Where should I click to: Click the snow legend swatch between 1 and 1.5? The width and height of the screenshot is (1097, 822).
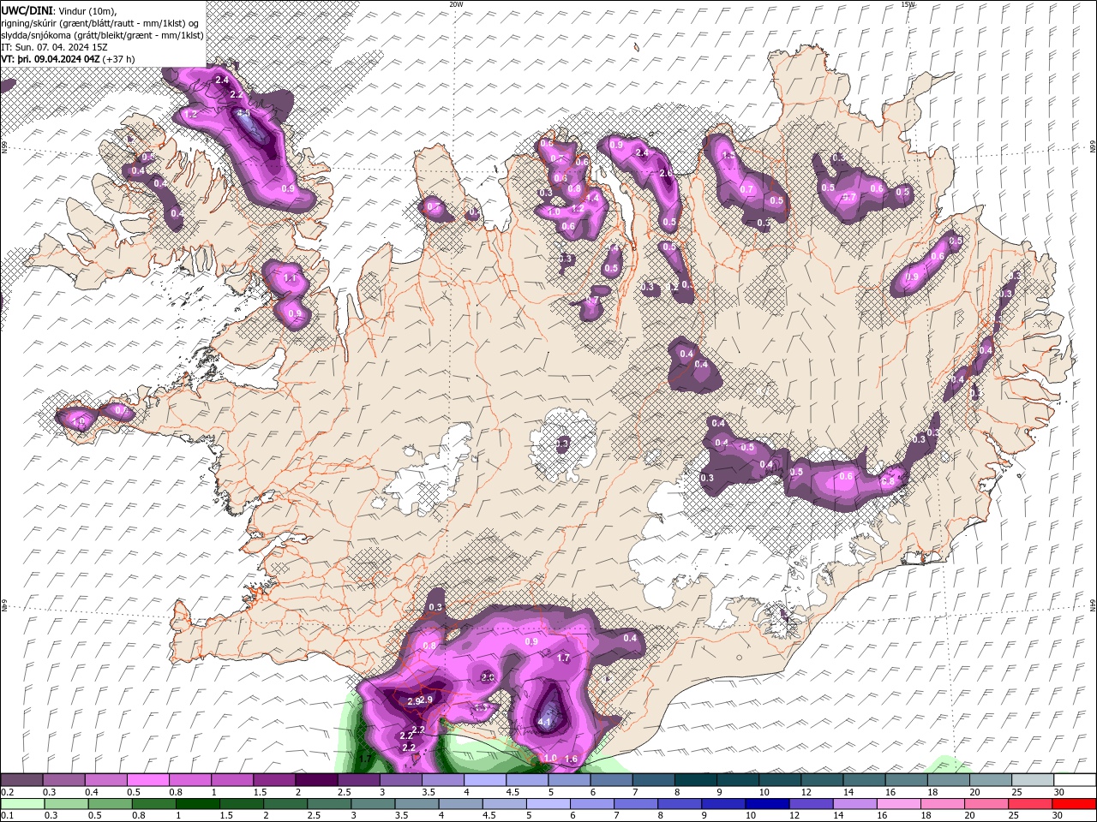tap(231, 779)
